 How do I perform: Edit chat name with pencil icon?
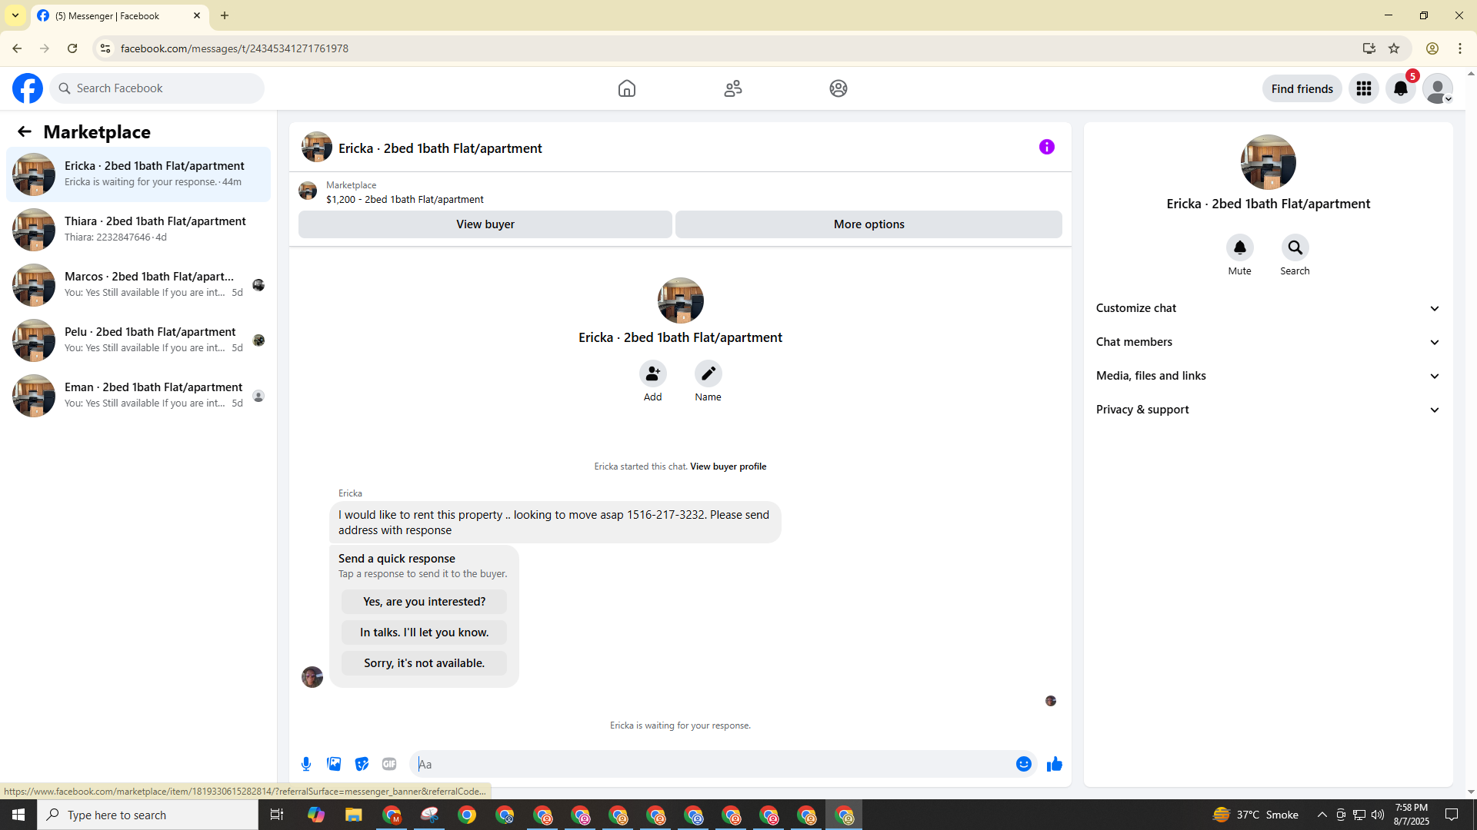click(708, 373)
